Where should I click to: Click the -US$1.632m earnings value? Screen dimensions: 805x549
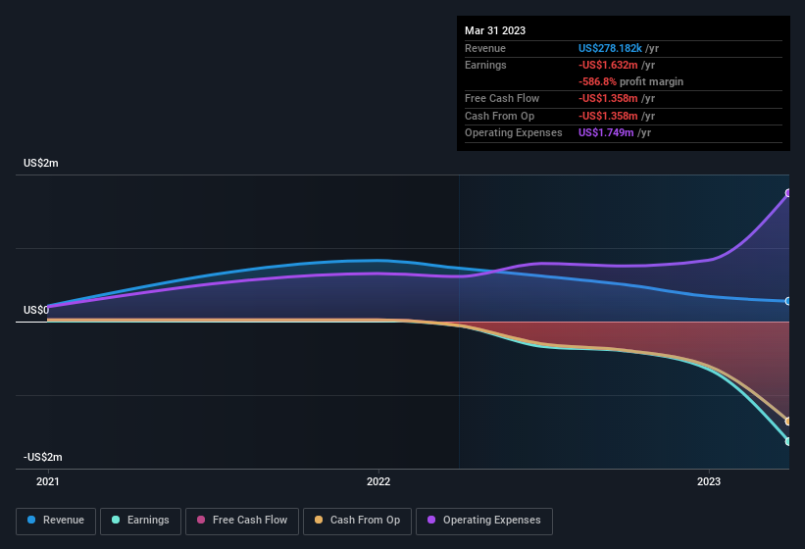pos(608,65)
